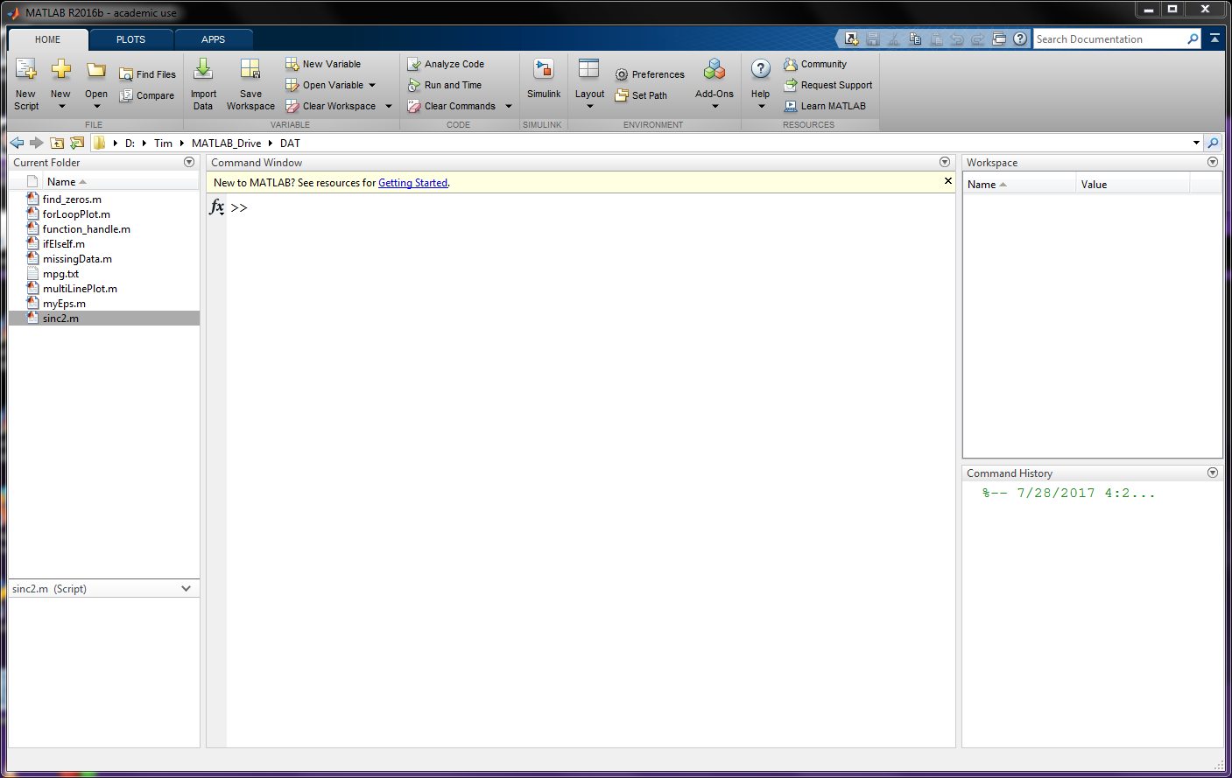
Task: Click Analyze Code
Action: 446,64
